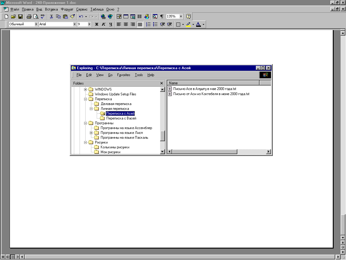346x260 pixels.
Task: Click the Favorites menu in Exploring window
Action: 123,75
